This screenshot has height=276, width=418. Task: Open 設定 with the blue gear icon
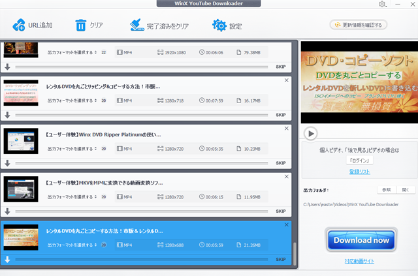tap(219, 25)
